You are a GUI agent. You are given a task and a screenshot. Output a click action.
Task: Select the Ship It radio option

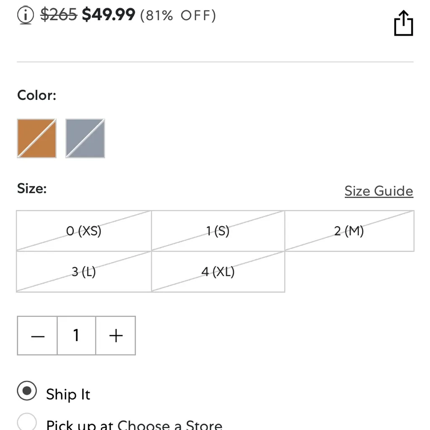point(27,391)
